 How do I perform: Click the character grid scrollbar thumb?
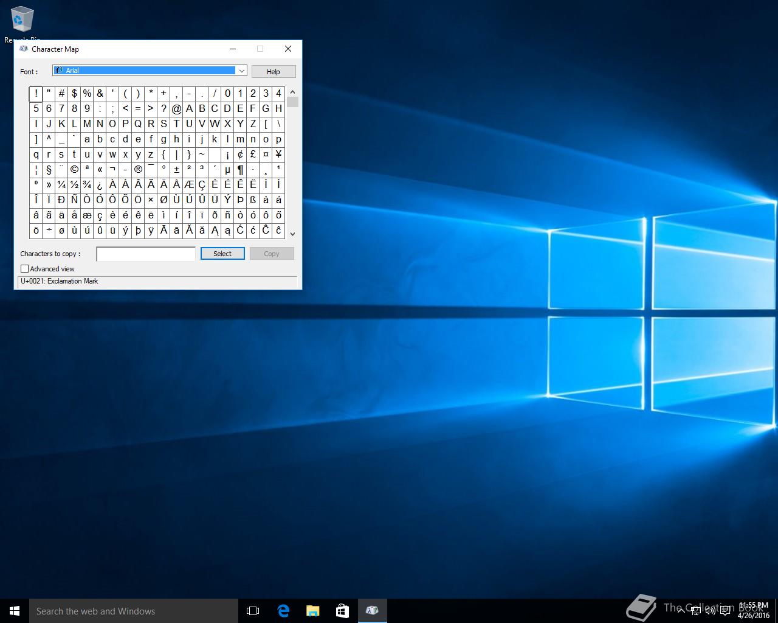coord(292,102)
